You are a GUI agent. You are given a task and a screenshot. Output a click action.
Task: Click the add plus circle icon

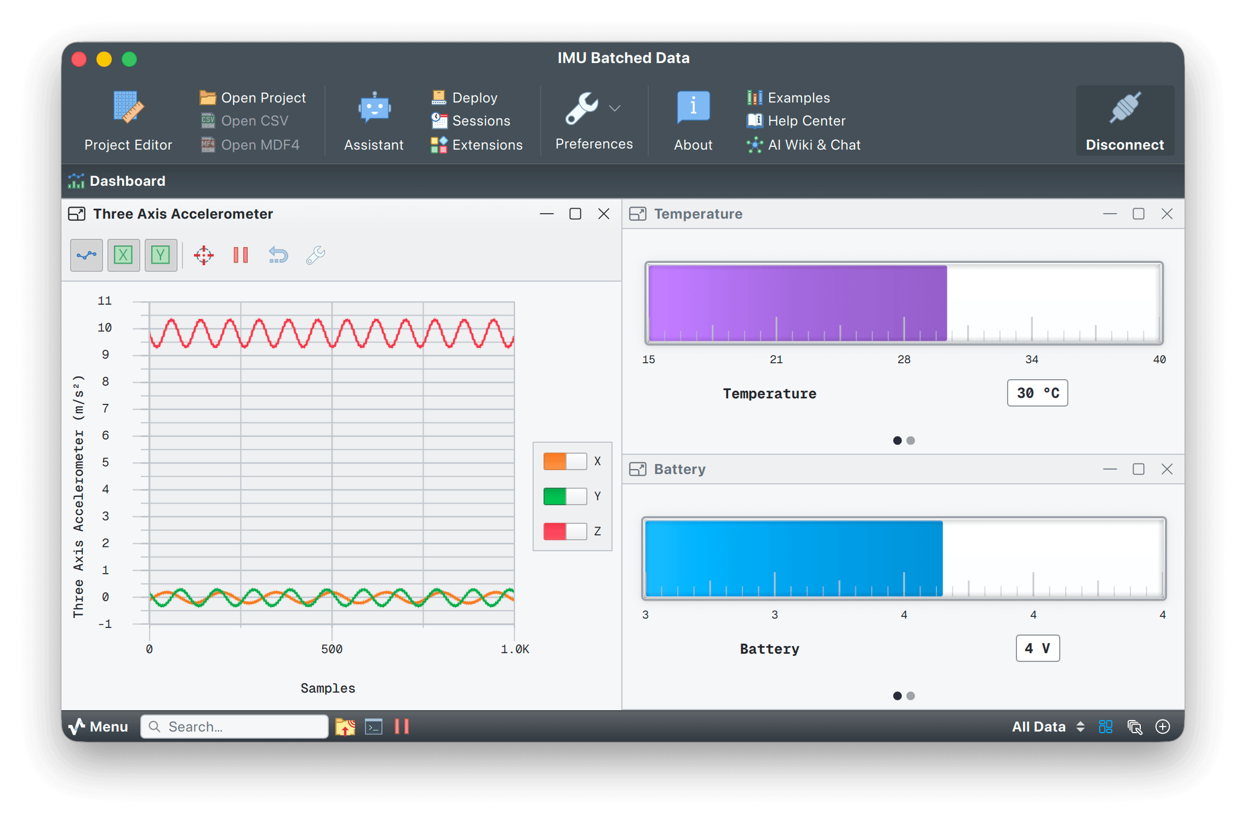[1163, 727]
